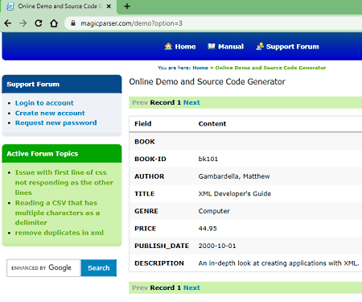Go to Next record in bottom navigator
The image size is (362, 302).
pyautogui.click(x=191, y=288)
